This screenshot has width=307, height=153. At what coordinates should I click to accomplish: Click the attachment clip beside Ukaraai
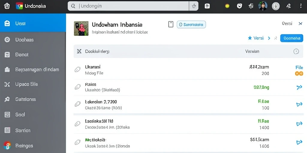click(78, 69)
